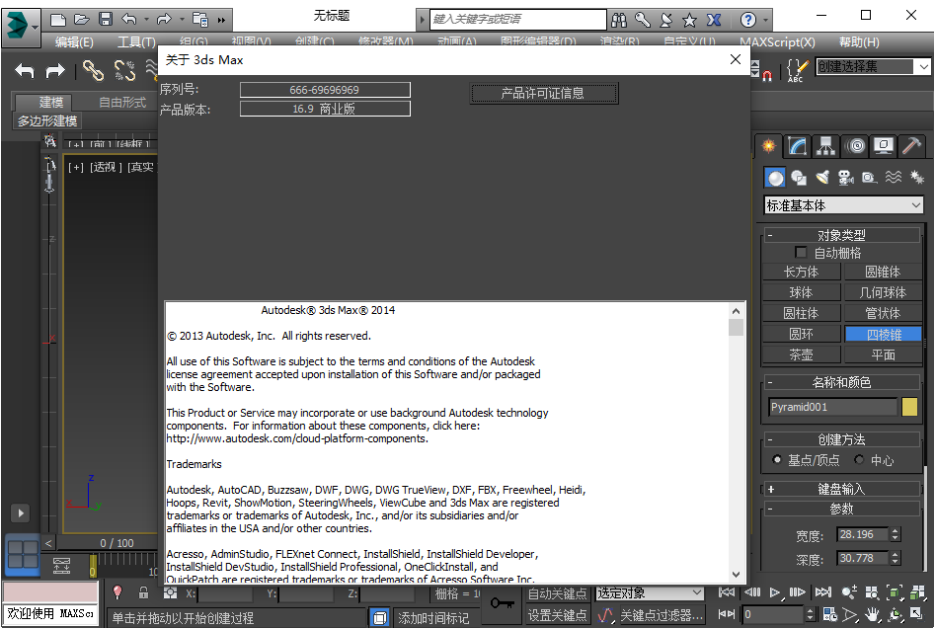This screenshot has height=629, width=935.
Task: Open the Motion command panel tab
Action: tap(856, 146)
